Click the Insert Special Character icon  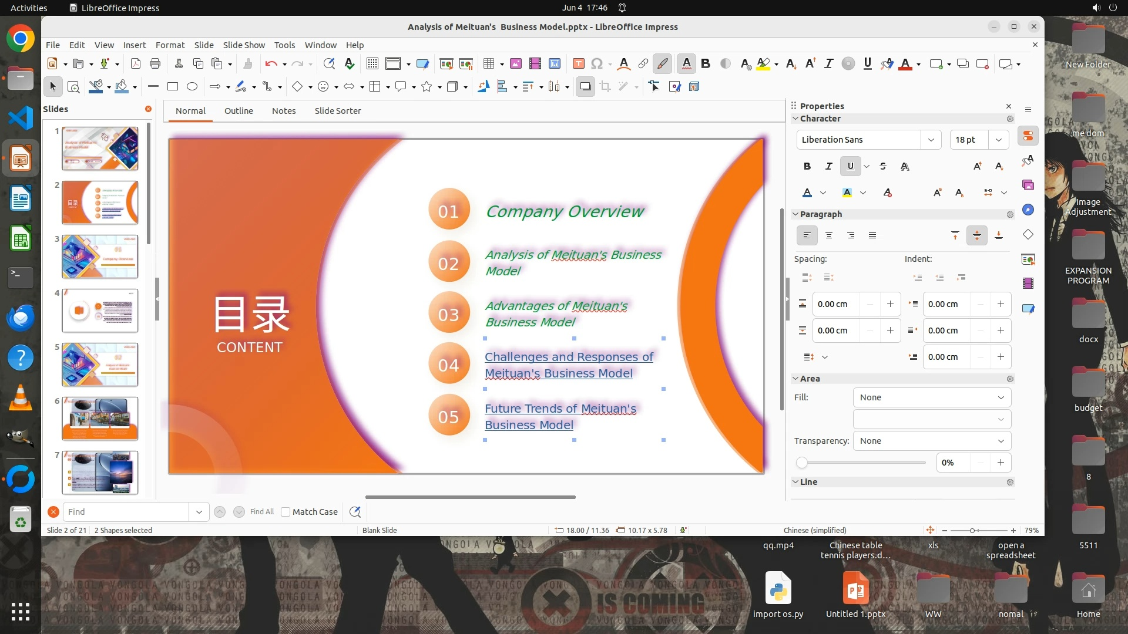(x=597, y=64)
